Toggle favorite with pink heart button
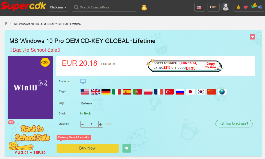The width and height of the screenshot is (265, 159). click(x=252, y=37)
